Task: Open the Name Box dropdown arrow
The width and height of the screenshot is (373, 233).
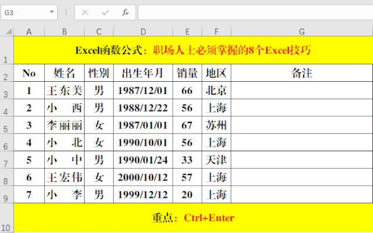Action: 51,12
